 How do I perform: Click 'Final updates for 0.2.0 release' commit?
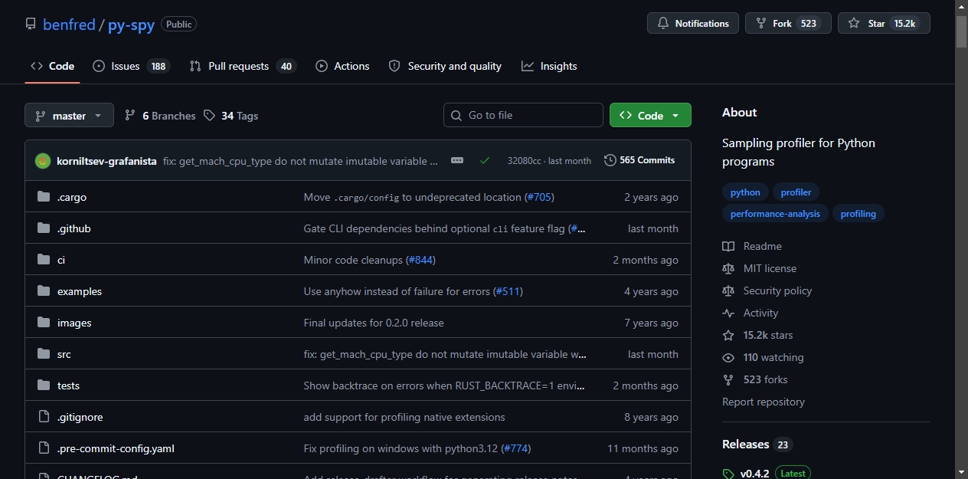click(x=374, y=323)
